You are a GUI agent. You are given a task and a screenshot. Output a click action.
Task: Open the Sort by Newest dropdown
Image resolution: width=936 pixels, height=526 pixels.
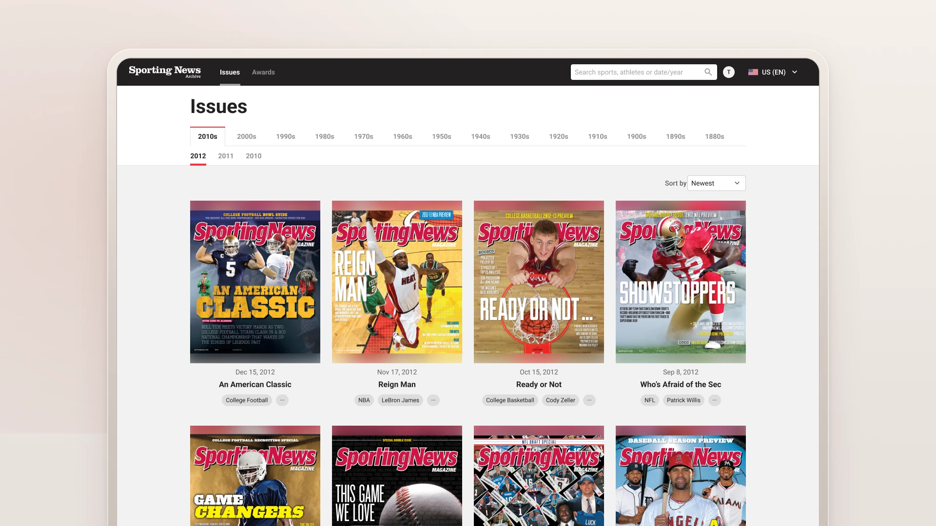click(716, 183)
